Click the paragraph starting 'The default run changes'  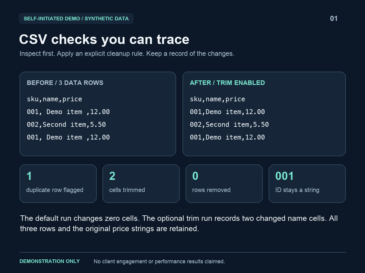(179, 224)
